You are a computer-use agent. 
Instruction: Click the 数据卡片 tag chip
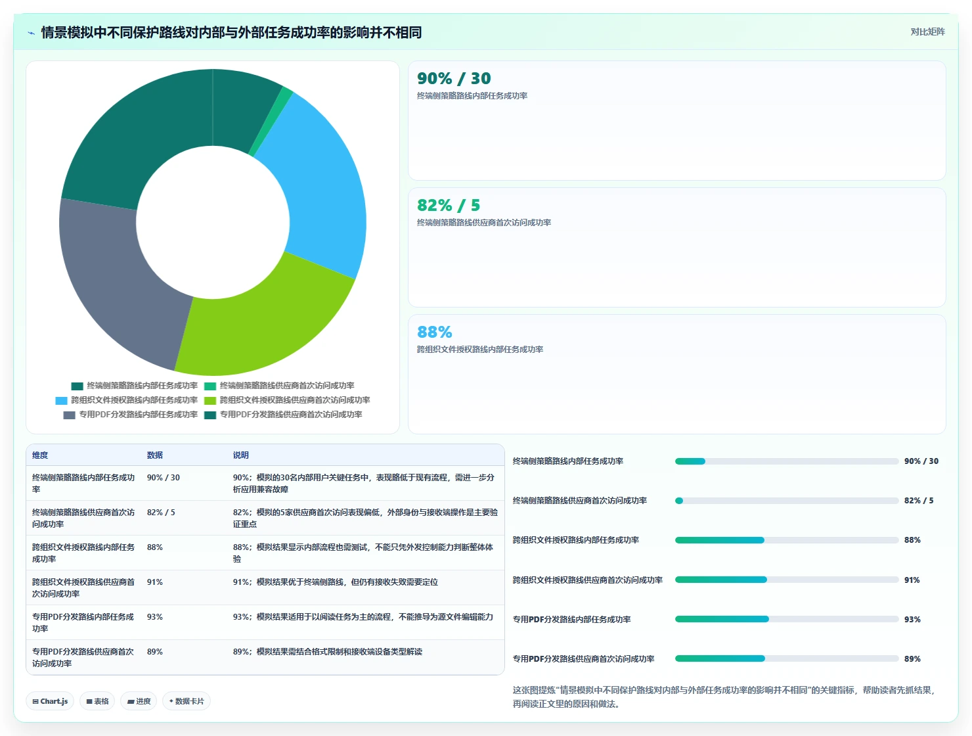pos(187,701)
